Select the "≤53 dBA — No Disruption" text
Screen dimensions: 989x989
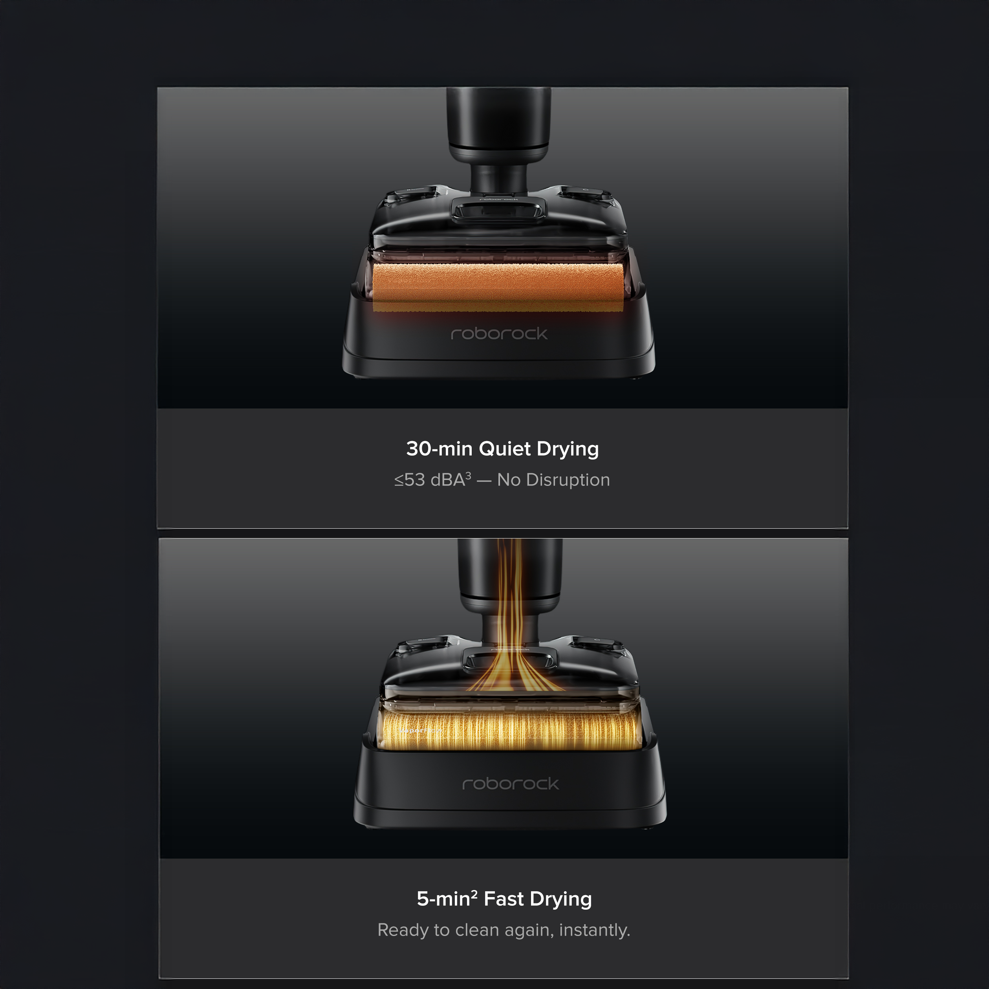502,480
